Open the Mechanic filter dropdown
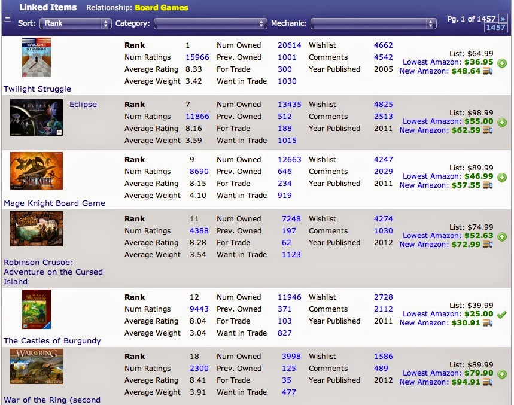Screen dimensions: 514x405 click(373, 23)
